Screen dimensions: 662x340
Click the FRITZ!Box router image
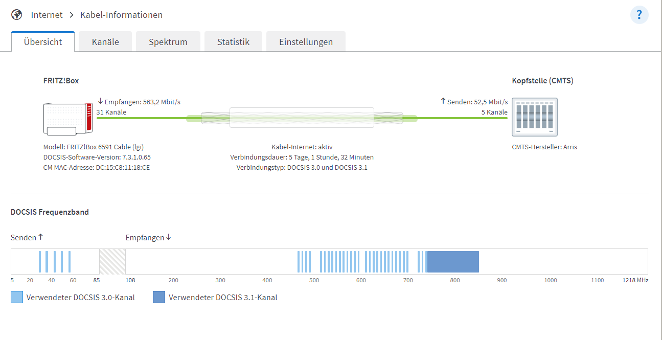point(69,119)
